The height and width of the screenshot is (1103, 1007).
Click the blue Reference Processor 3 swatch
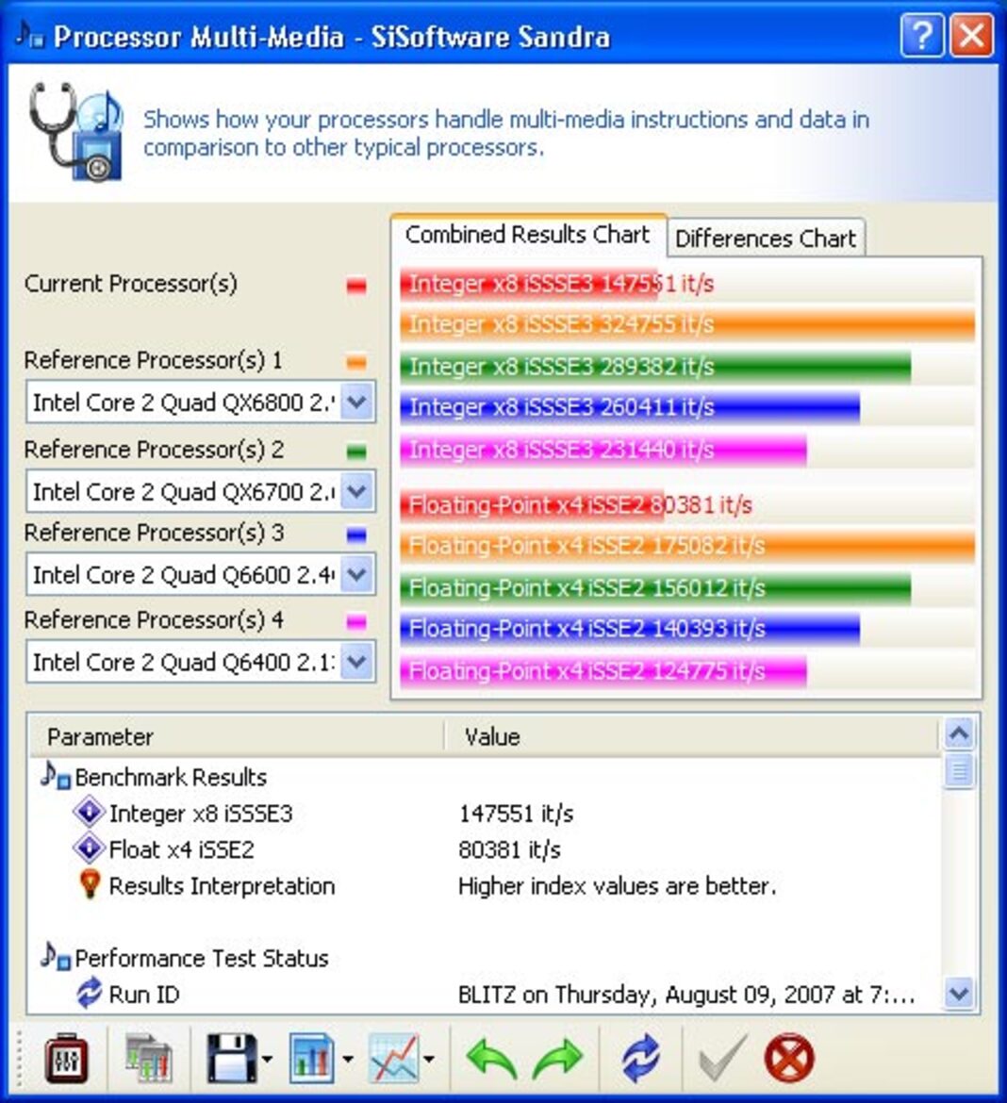[356, 535]
